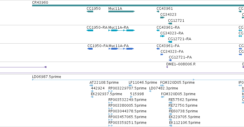This screenshot has width=244, height=127.
Task: Click the CG34323 gene glyph
Action: (162, 17)
